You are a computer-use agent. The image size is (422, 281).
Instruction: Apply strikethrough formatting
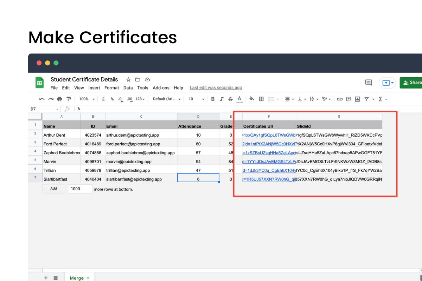point(231,99)
